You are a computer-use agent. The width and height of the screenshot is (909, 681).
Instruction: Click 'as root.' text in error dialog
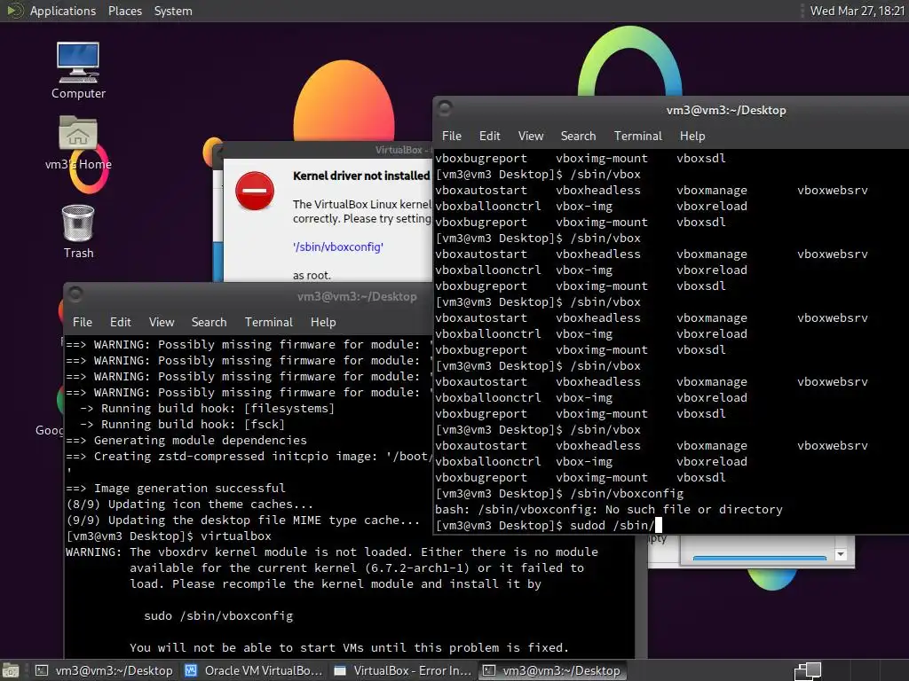click(312, 275)
